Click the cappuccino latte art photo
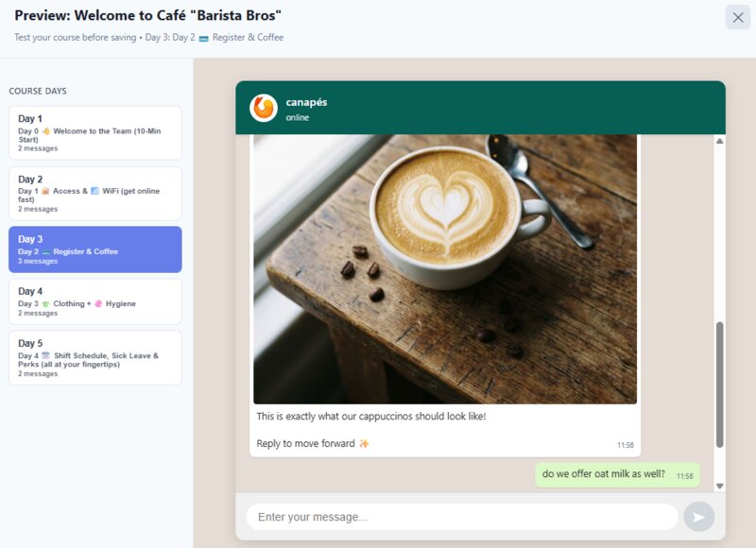The image size is (756, 548). click(445, 268)
